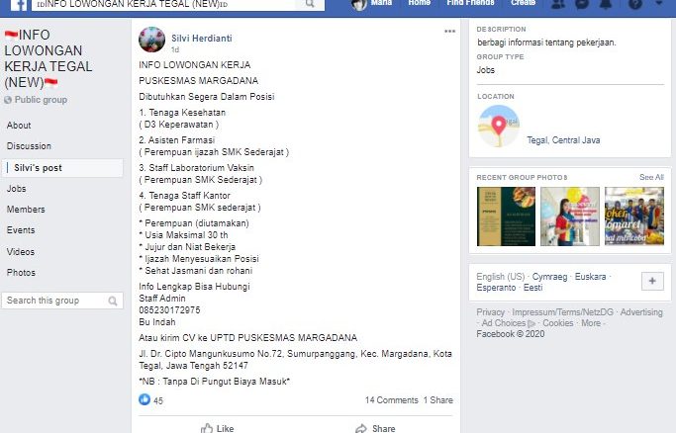Open Silvi Herdianti's profile picture
Viewport: 676px width, 433px height.
[151, 40]
